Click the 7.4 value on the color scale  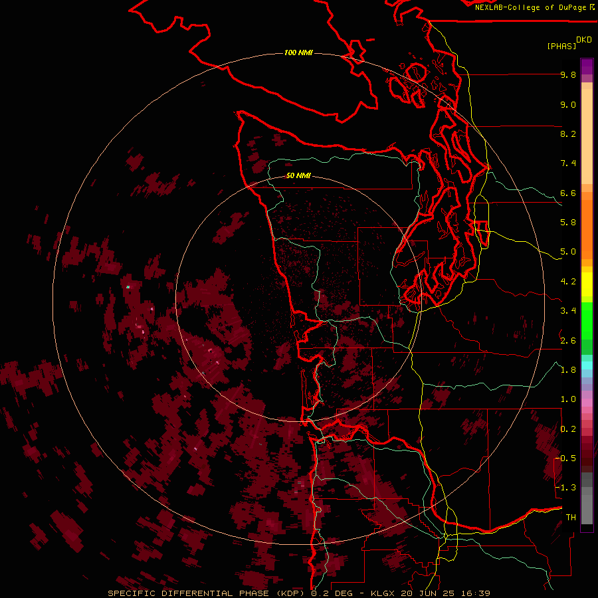(568, 163)
